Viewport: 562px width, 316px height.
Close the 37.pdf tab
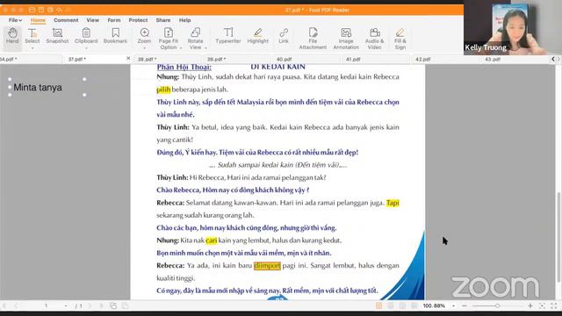click(x=128, y=58)
